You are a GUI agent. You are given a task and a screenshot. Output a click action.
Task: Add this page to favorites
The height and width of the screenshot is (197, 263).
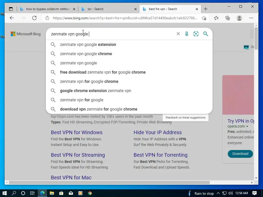[x=204, y=18]
